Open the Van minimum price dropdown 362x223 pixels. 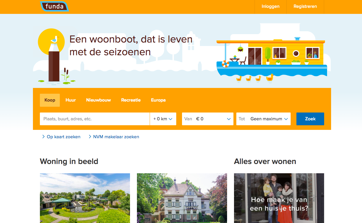tap(208, 119)
